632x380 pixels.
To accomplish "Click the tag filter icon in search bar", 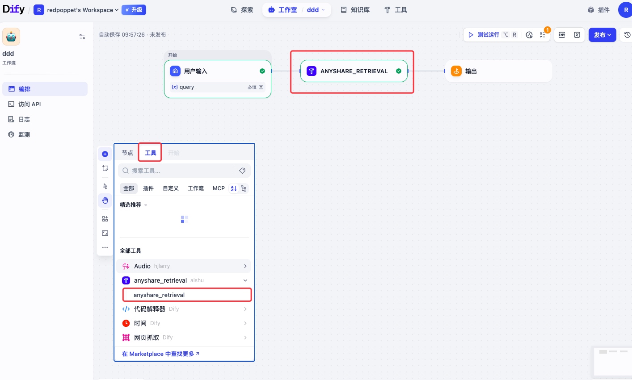I will [x=242, y=171].
